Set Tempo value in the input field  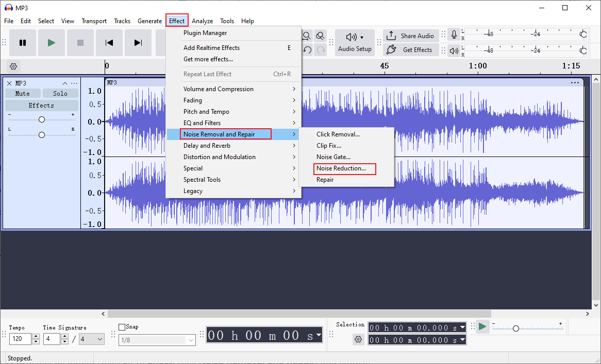[x=20, y=339]
